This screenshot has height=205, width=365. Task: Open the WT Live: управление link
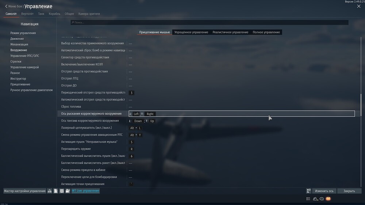(x=85, y=191)
